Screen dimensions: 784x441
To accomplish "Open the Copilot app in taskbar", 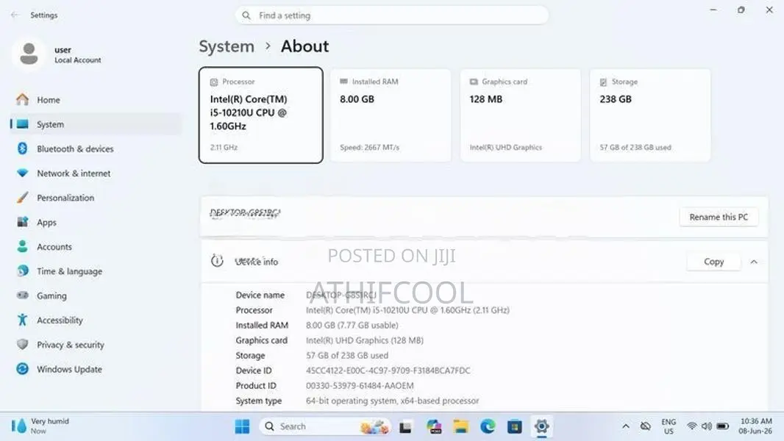I will pyautogui.click(x=434, y=426).
